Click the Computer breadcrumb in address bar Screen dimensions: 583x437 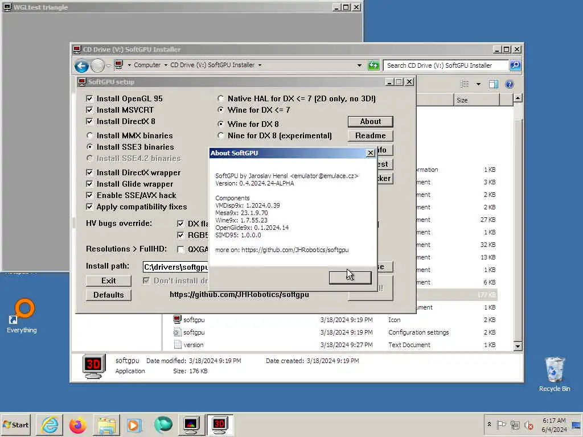coord(147,65)
